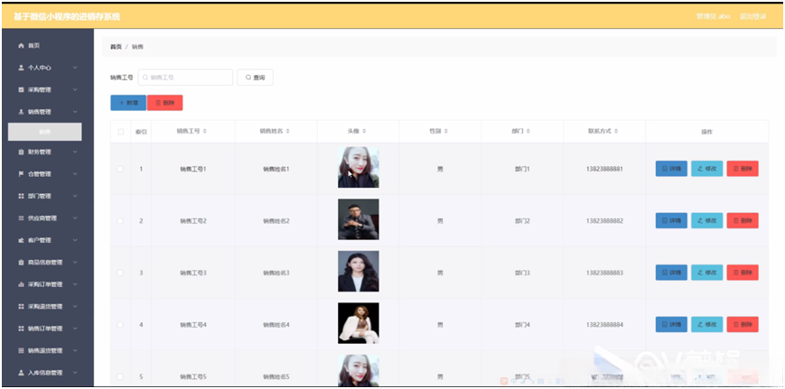Click the 部门2 cell in the table
This screenshot has width=785, height=389.
tap(522, 221)
